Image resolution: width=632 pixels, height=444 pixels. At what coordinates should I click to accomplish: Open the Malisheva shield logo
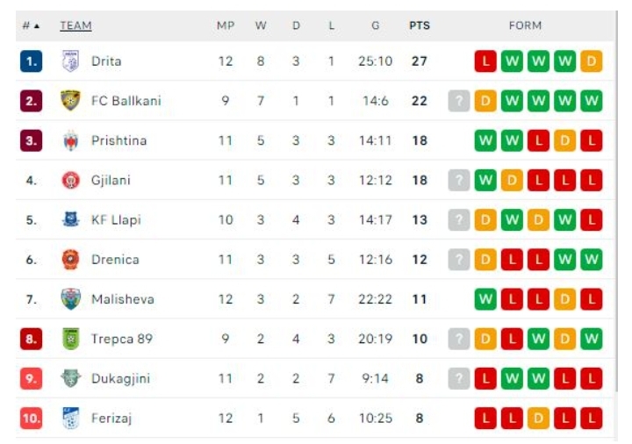tap(70, 299)
